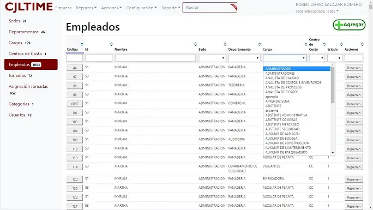This screenshot has height=210, width=373.
Task: Open employee code 114 button
Action: tap(75, 167)
